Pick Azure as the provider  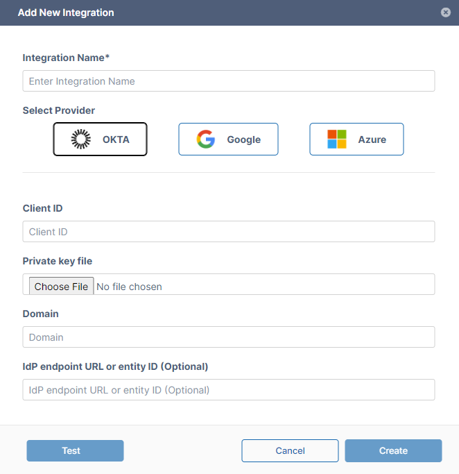(x=356, y=139)
